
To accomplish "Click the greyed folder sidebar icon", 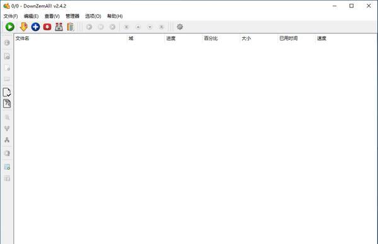I will [x=7, y=79].
